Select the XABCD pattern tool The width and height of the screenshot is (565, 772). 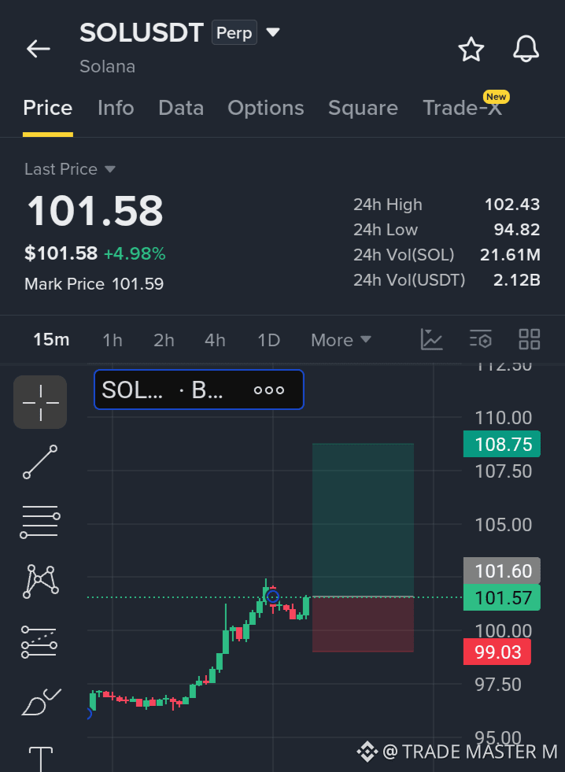pyautogui.click(x=40, y=582)
